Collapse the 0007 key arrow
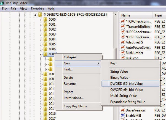The width and height of the screenshot is (166, 120). coord(41,54)
